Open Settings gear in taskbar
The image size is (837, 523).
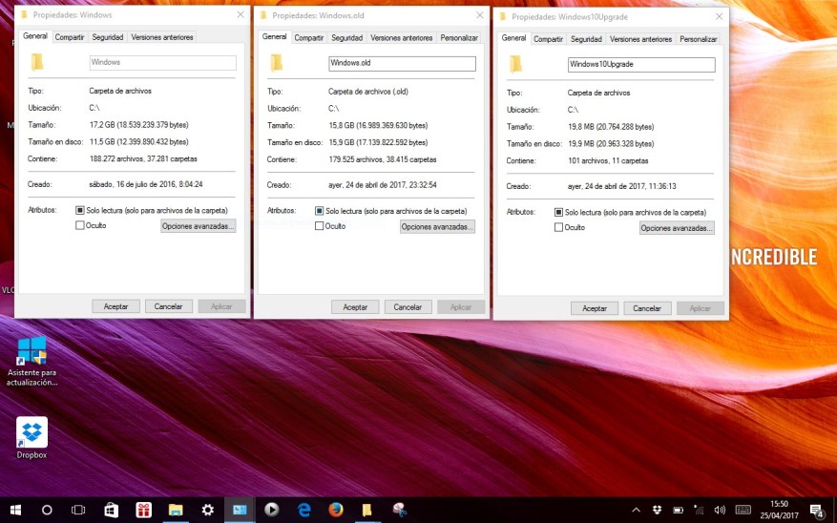coord(207,510)
